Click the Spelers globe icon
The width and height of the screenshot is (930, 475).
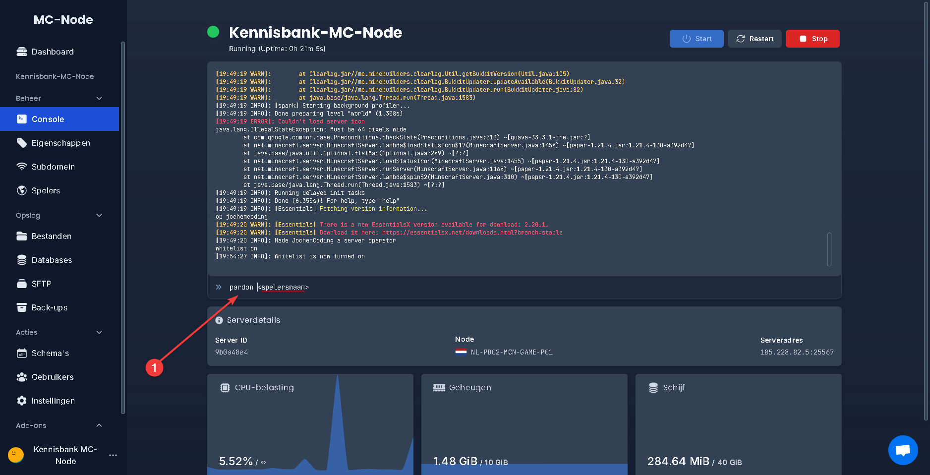pyautogui.click(x=22, y=190)
